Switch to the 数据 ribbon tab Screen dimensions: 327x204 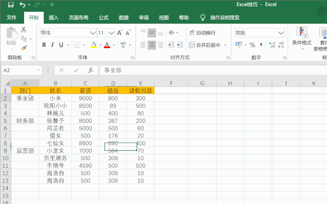click(x=124, y=18)
